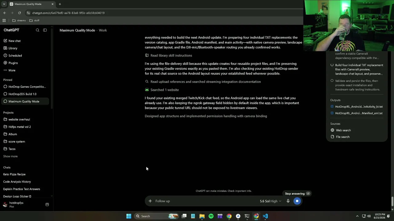This screenshot has width=394, height=221.
Task: Open the 5.6 Sol High model dropdown
Action: pyautogui.click(x=271, y=201)
